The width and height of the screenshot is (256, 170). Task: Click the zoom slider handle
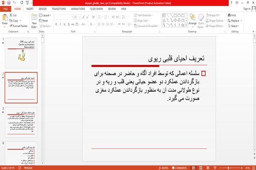coord(228,168)
